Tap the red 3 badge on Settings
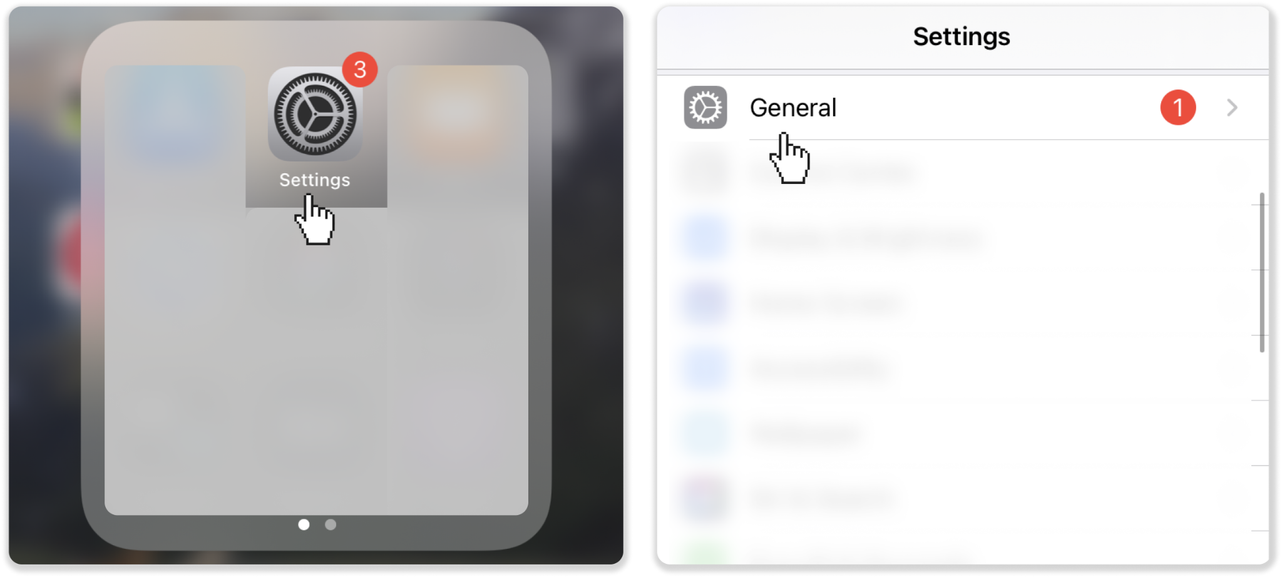The height and width of the screenshot is (577, 1282). click(360, 69)
